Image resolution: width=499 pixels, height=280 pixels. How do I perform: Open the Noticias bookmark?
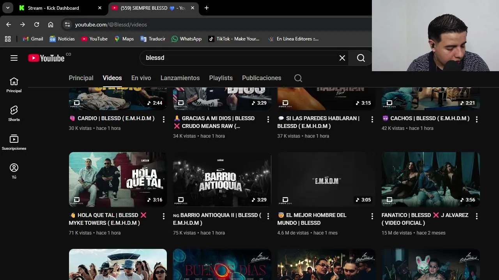coord(62,39)
